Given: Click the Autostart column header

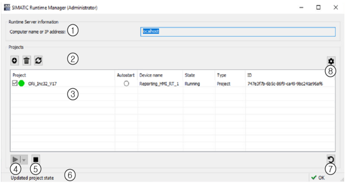Looking at the screenshot, I should click(x=126, y=75).
